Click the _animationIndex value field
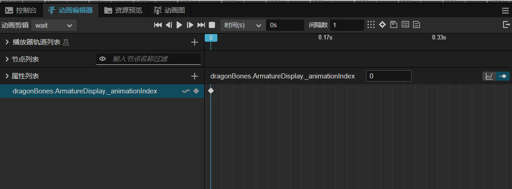 click(389, 76)
